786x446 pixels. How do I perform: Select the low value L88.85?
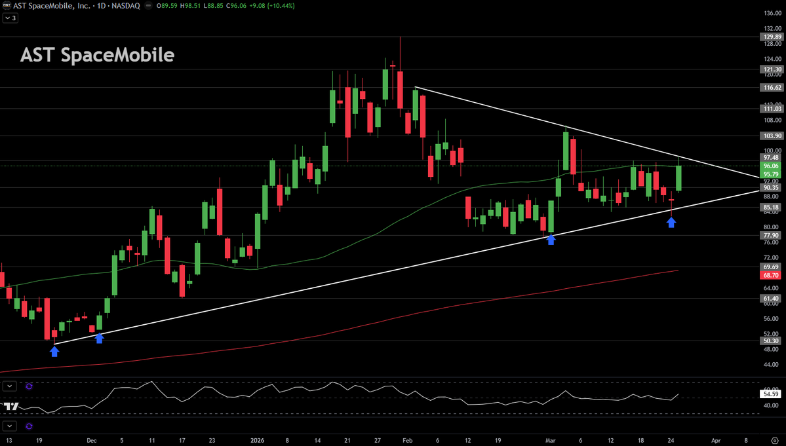(213, 6)
